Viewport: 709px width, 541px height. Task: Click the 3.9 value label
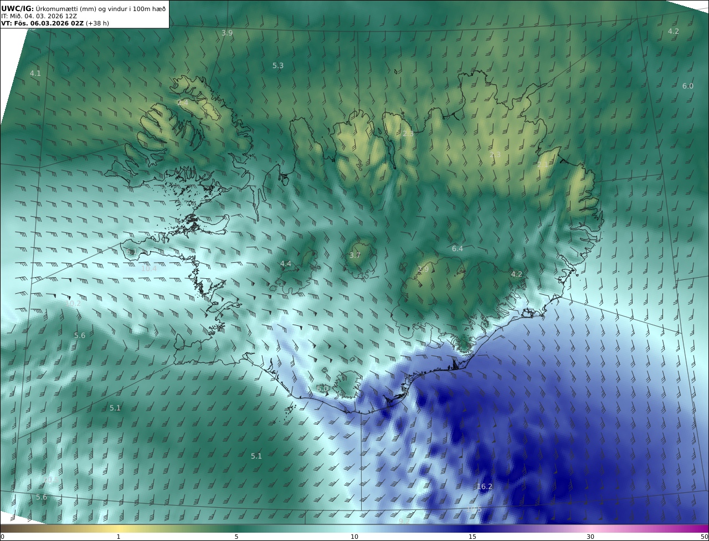[227, 33]
